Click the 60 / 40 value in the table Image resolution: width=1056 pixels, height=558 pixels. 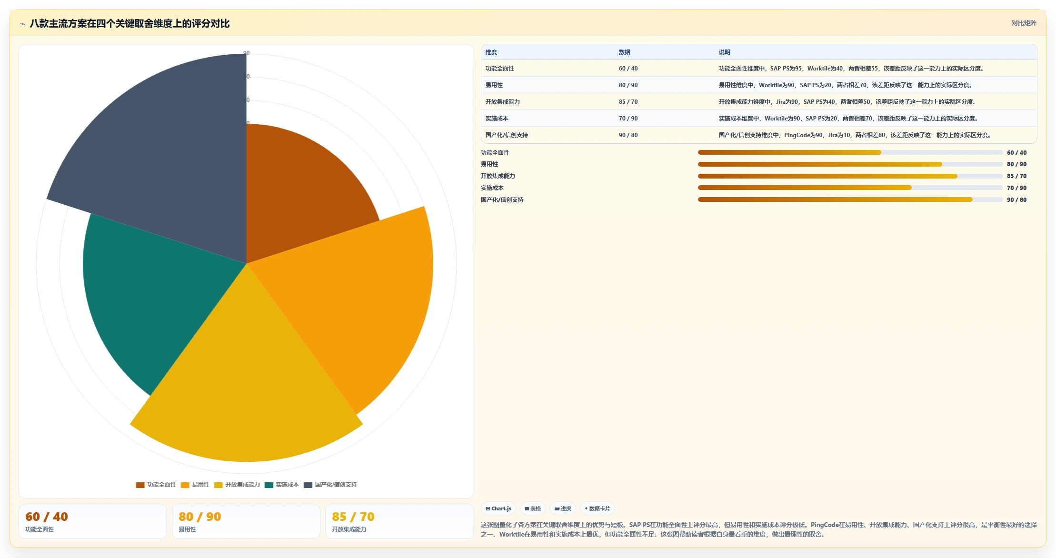coord(628,69)
